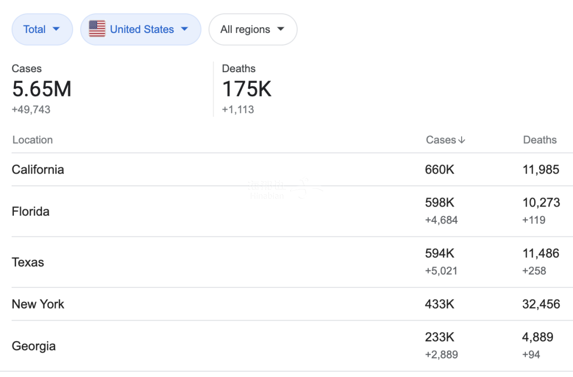The width and height of the screenshot is (573, 377).
Task: Sort the table by Deaths column
Action: click(540, 140)
